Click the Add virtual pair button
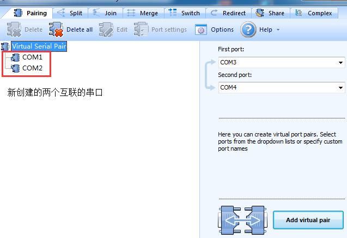This screenshot has height=238, width=347. (308, 220)
